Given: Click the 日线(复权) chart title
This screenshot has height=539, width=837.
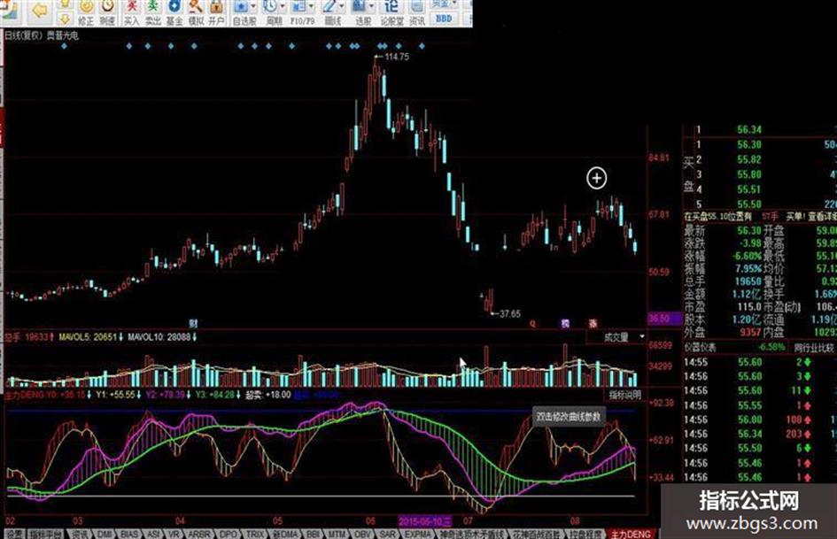Looking at the screenshot, I should pos(23,35).
